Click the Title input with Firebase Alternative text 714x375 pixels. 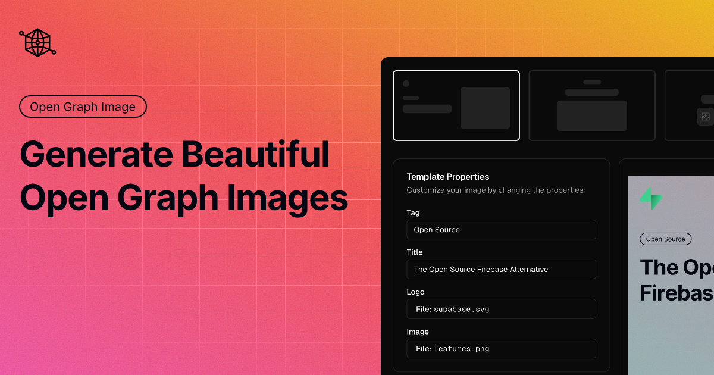click(x=501, y=269)
